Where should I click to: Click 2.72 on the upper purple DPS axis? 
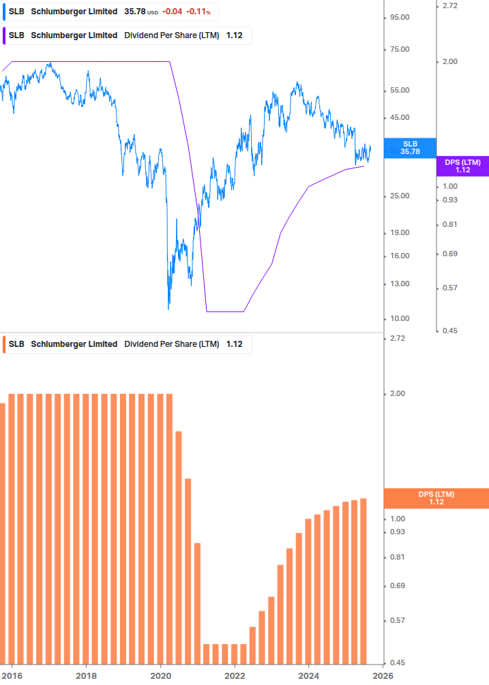click(450, 5)
